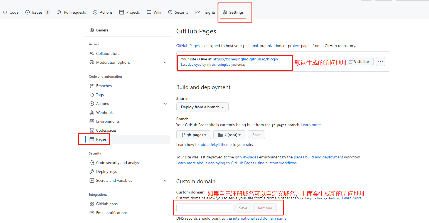Viewport: 429px width, 223px height.
Task: Click the Moderation options comment icon
Action: pos(92,62)
